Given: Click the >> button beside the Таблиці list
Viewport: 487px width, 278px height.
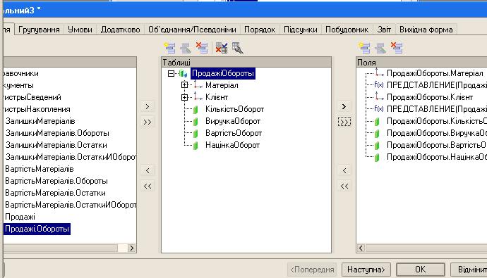Looking at the screenshot, I should [x=148, y=122].
